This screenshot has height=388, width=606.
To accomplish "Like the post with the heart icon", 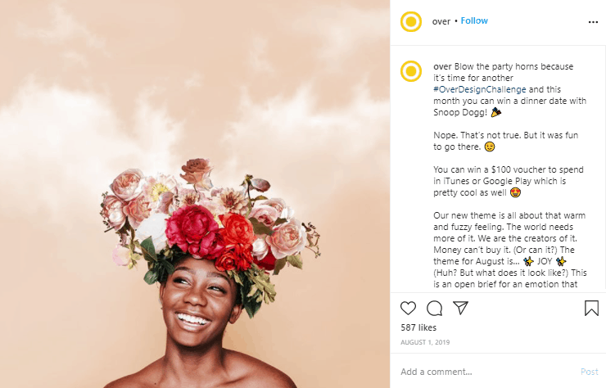I will 408,308.
